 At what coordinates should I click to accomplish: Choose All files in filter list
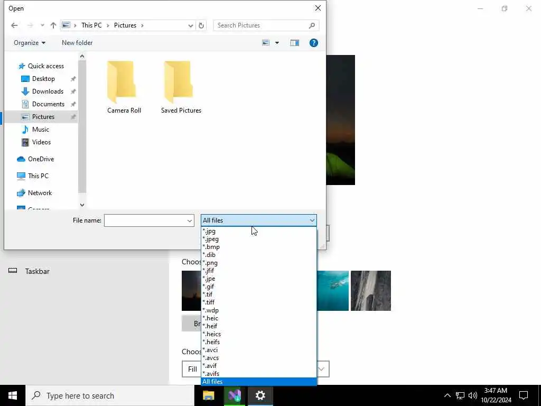(x=258, y=382)
